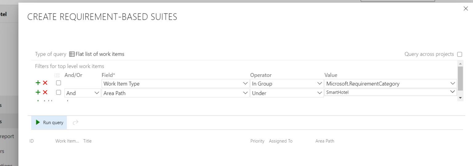Click the filter panel scrollbar thumb
The height and width of the screenshot is (166, 473).
coord(460,79)
